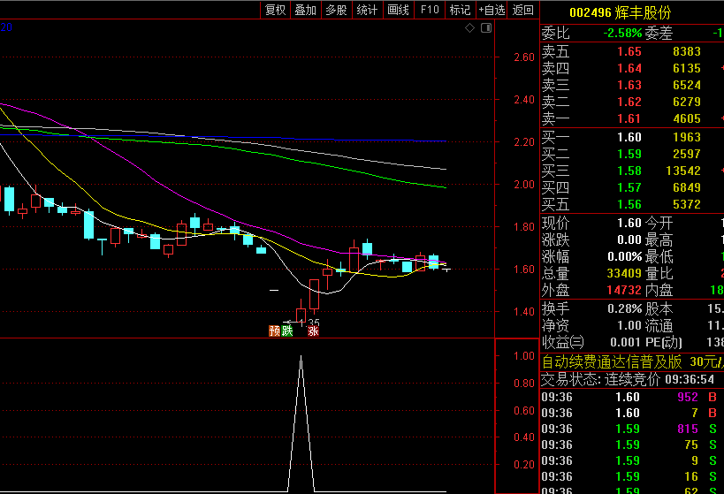Screen dimensions: 724x494
Task: Click the green 跌 marker
Action: [286, 331]
